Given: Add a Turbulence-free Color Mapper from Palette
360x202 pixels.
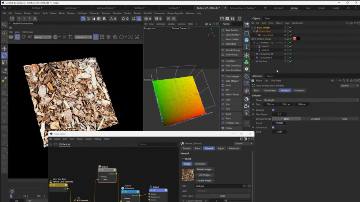Looking at the screenshot, I should [232, 76].
